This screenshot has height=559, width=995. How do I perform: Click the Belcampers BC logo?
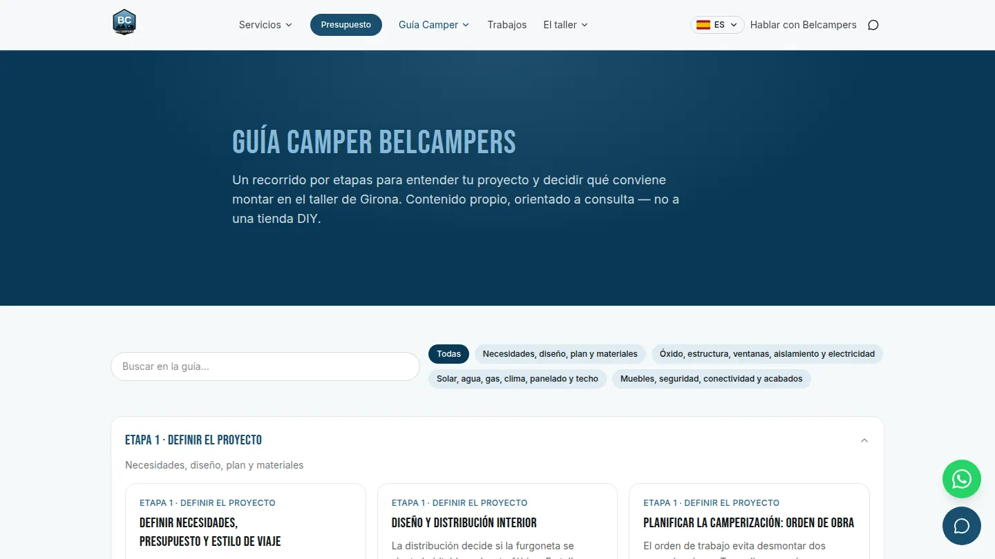pyautogui.click(x=124, y=22)
